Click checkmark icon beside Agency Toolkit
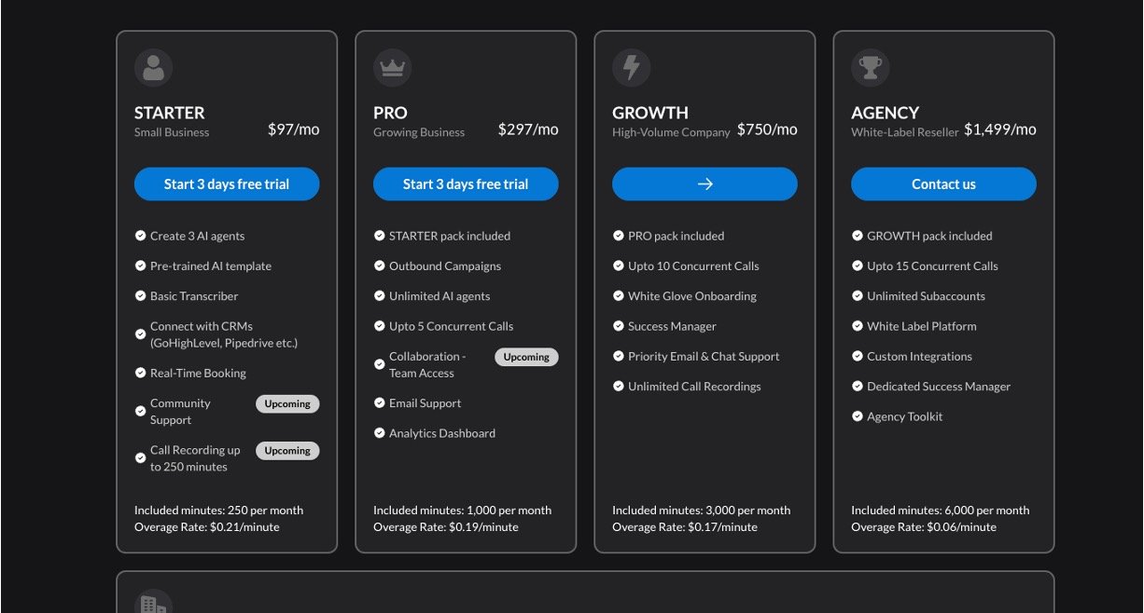 pyautogui.click(x=858, y=416)
